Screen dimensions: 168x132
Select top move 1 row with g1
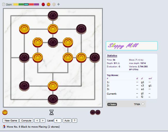click(x=132, y=82)
